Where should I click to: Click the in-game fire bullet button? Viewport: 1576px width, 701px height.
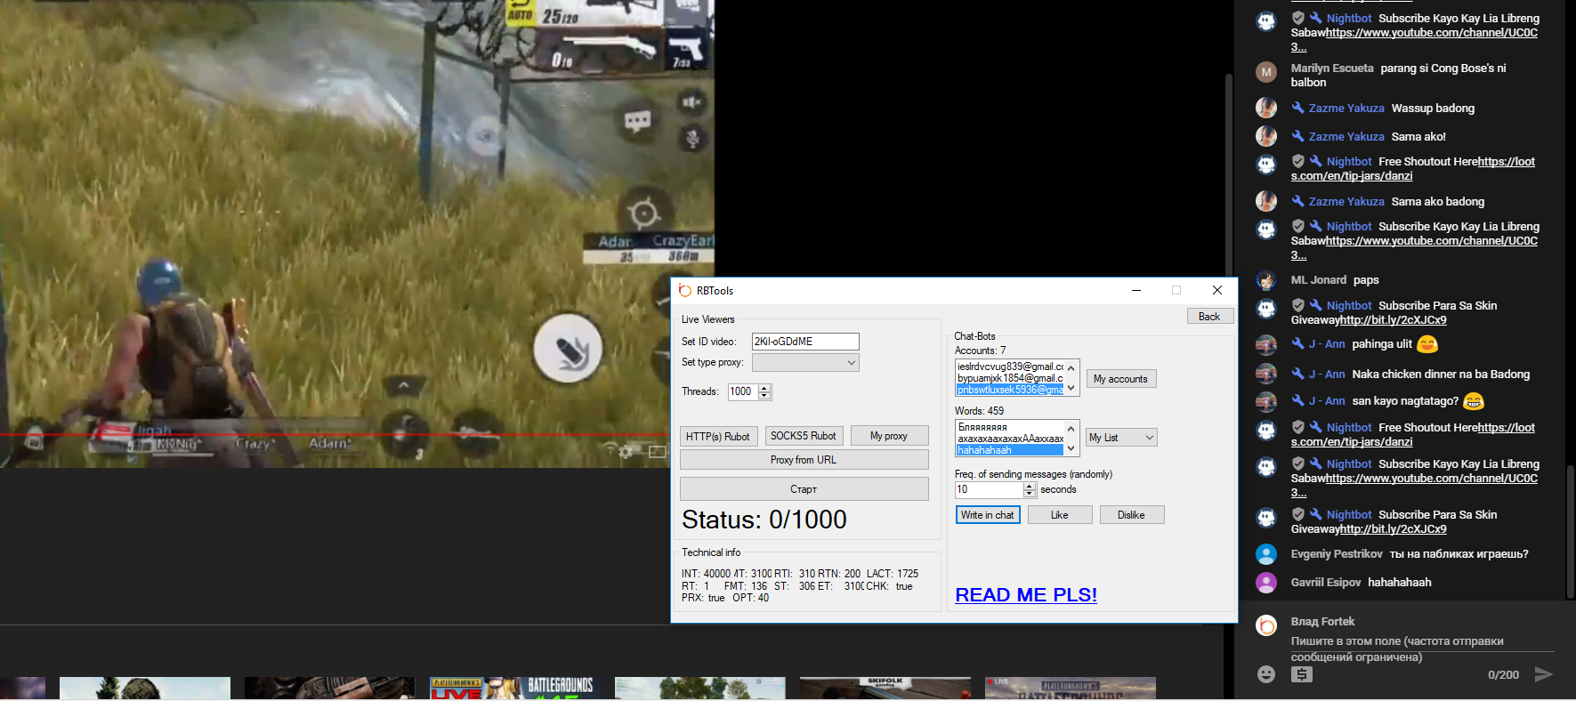pos(568,349)
